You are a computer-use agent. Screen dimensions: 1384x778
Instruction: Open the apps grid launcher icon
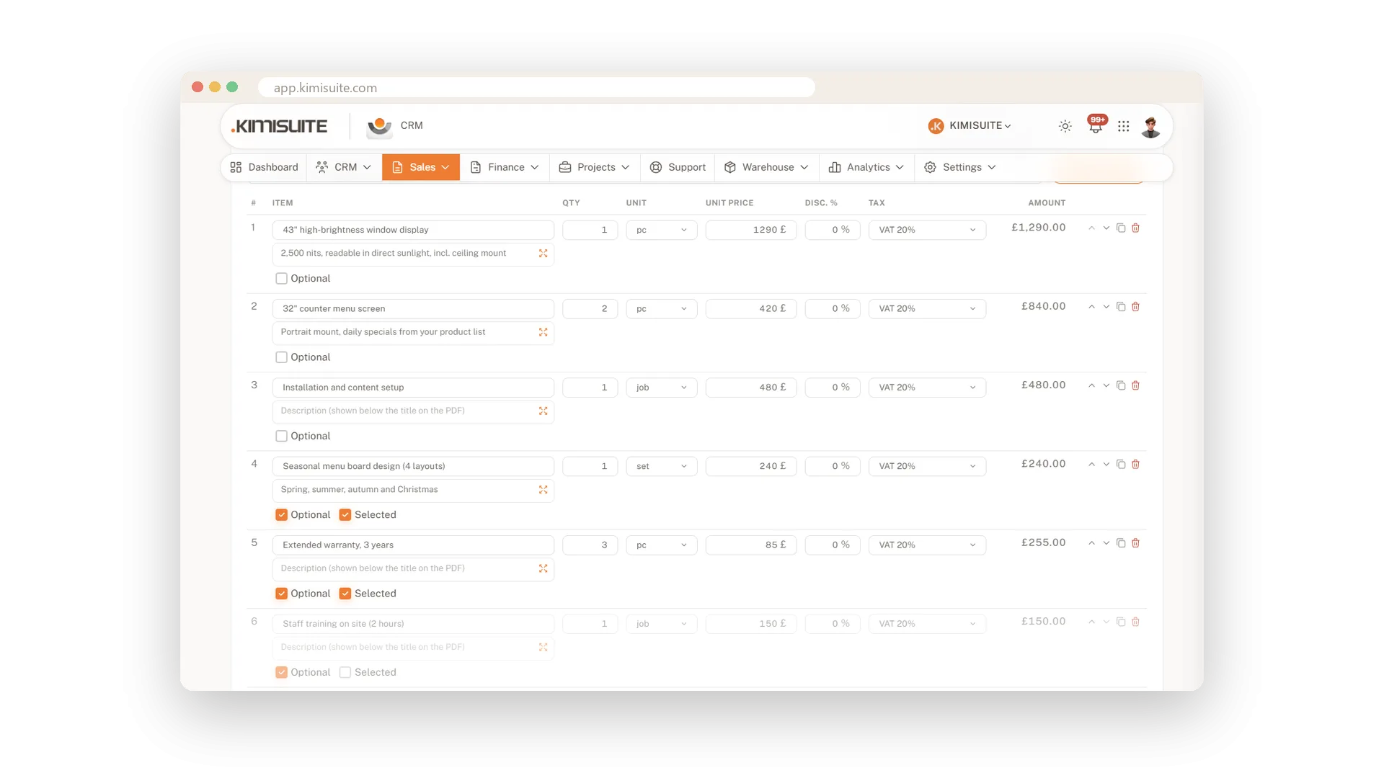pos(1123,126)
